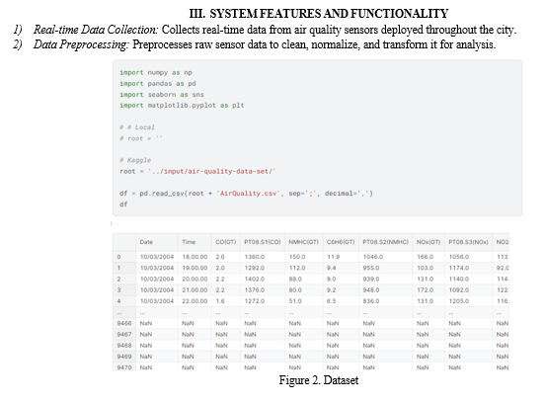
Task: Click the '18.00.00' time cell
Action: tap(195, 257)
